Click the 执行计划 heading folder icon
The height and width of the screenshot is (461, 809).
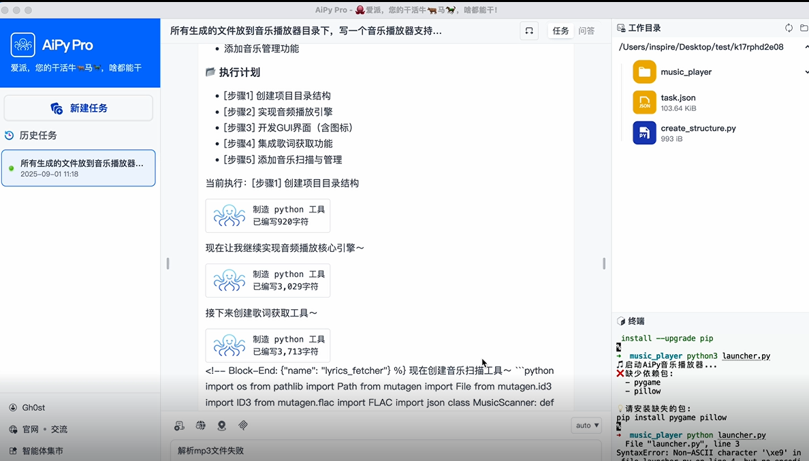click(x=210, y=71)
